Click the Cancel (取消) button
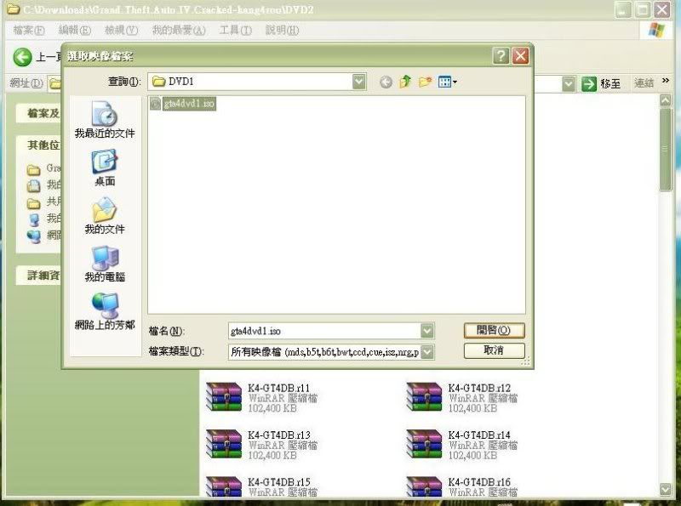 [x=494, y=350]
